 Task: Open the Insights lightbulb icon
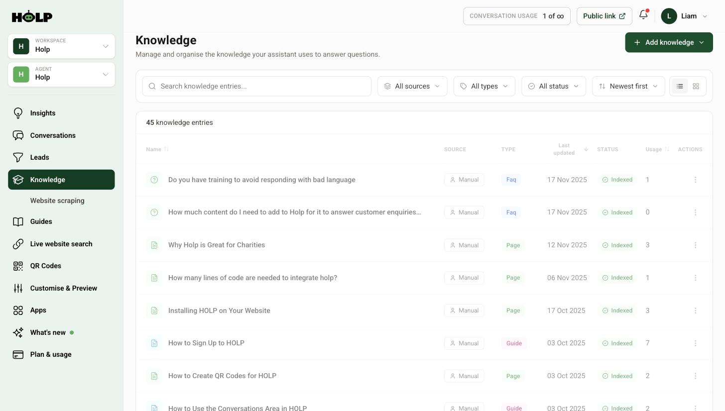[18, 113]
